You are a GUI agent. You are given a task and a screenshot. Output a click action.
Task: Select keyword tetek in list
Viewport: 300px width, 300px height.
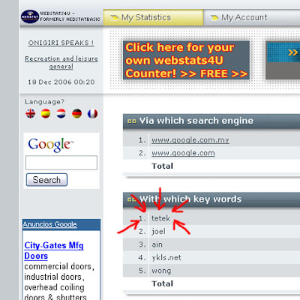160,218
